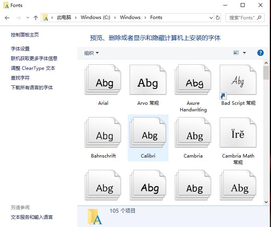Select the Axure Handwriting font icon

[193, 80]
